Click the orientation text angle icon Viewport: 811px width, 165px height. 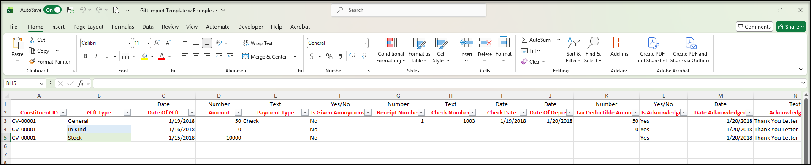click(x=219, y=43)
